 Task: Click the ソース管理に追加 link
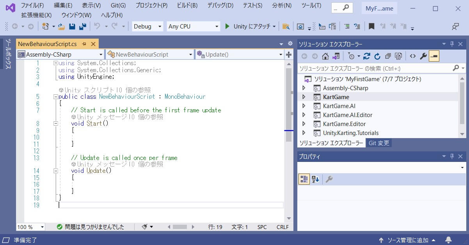point(409,240)
